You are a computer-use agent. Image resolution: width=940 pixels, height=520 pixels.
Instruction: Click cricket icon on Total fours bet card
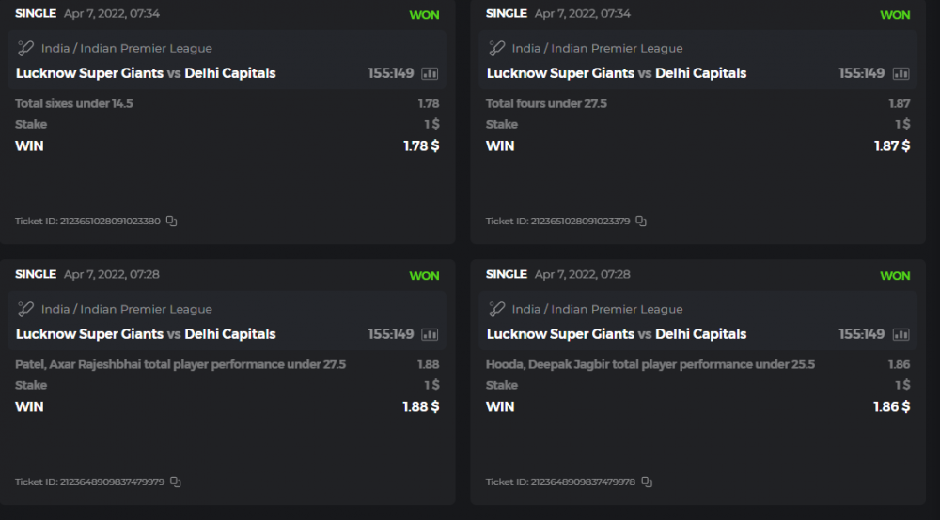click(496, 48)
